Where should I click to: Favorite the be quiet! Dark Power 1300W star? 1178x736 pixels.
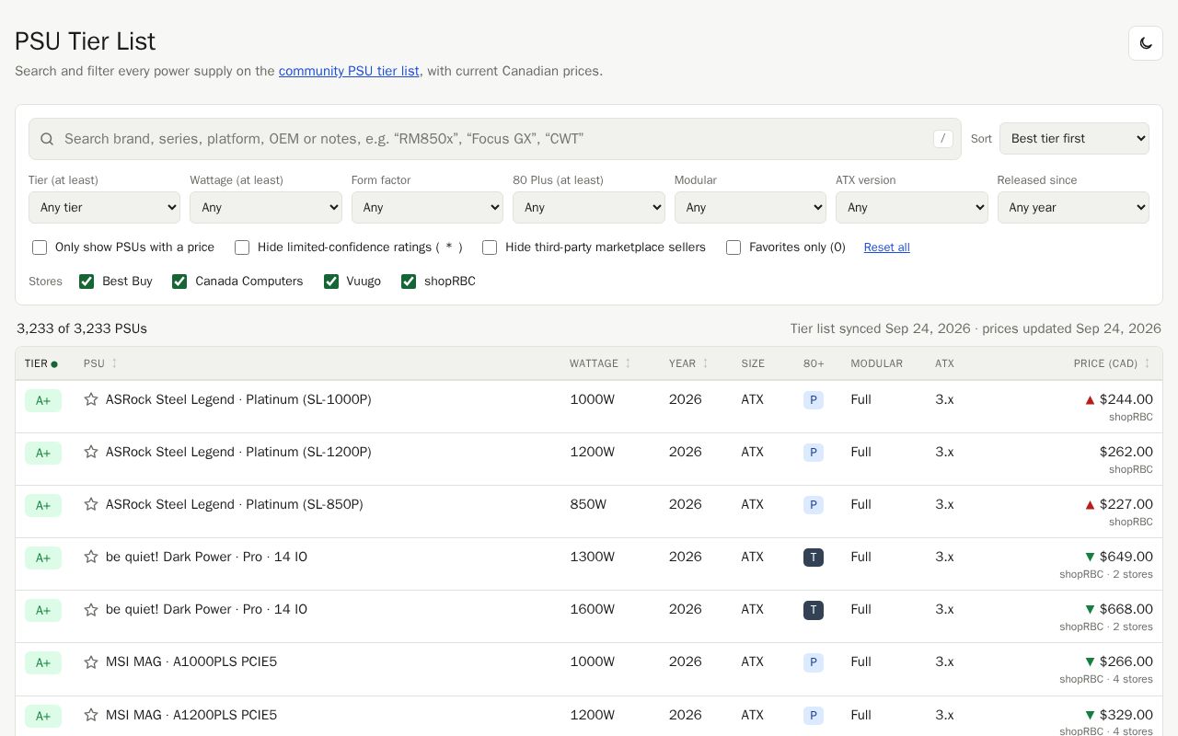91,557
